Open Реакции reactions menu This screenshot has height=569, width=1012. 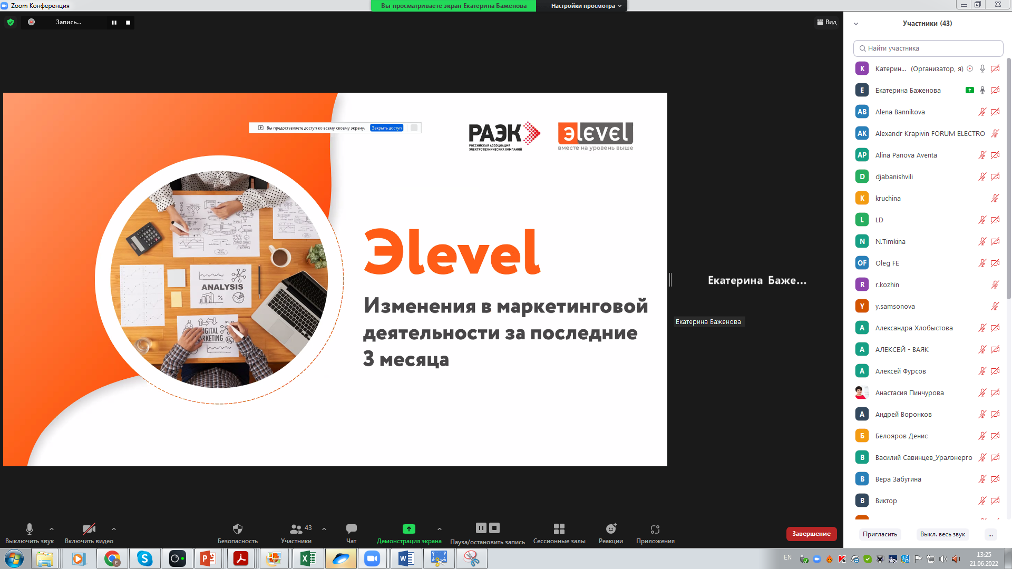[611, 533]
